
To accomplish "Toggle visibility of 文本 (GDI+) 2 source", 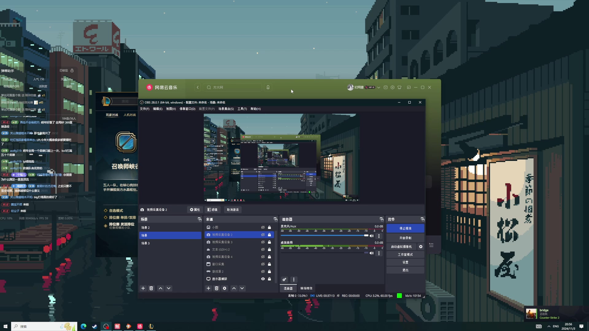I will tap(263, 249).
